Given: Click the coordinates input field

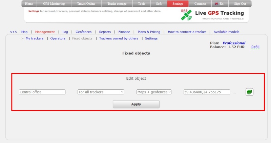Looking at the screenshot, I should click(x=206, y=92).
